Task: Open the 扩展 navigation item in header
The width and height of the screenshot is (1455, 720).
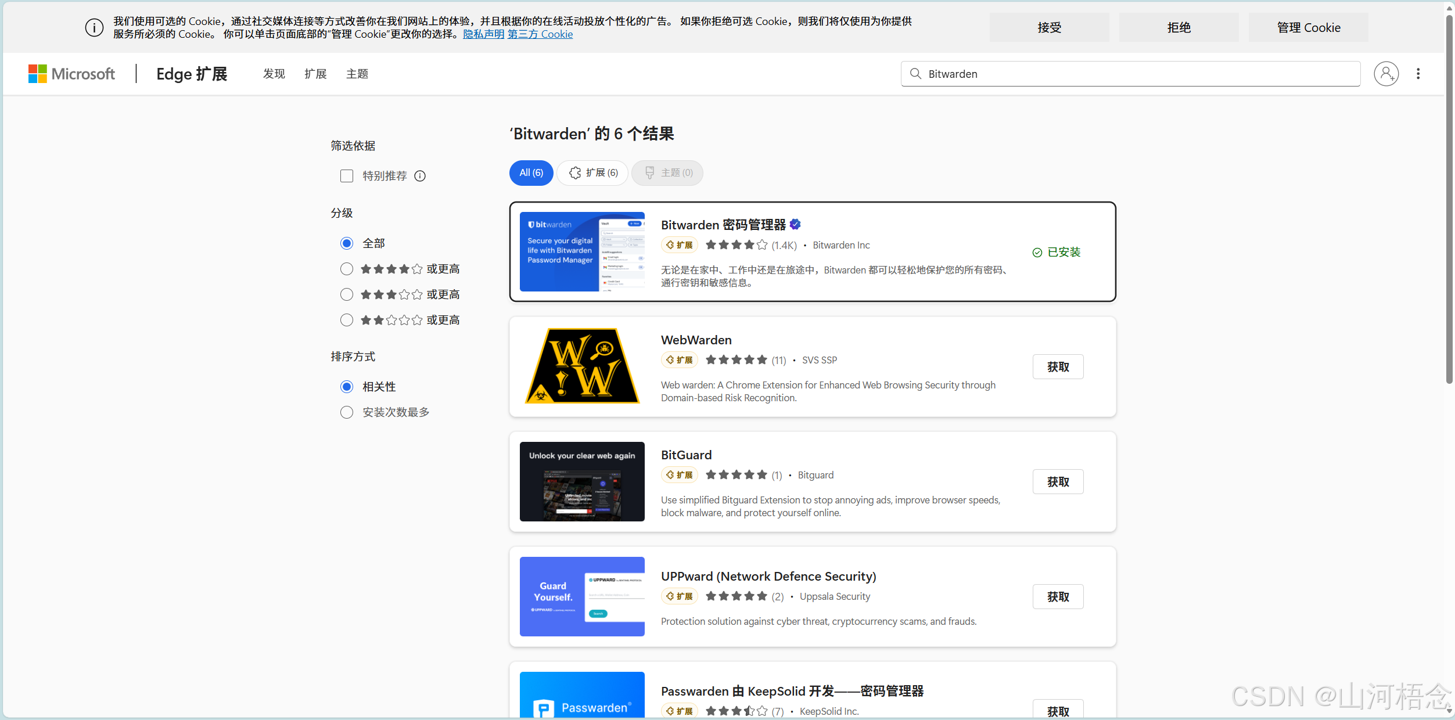Action: [x=315, y=74]
